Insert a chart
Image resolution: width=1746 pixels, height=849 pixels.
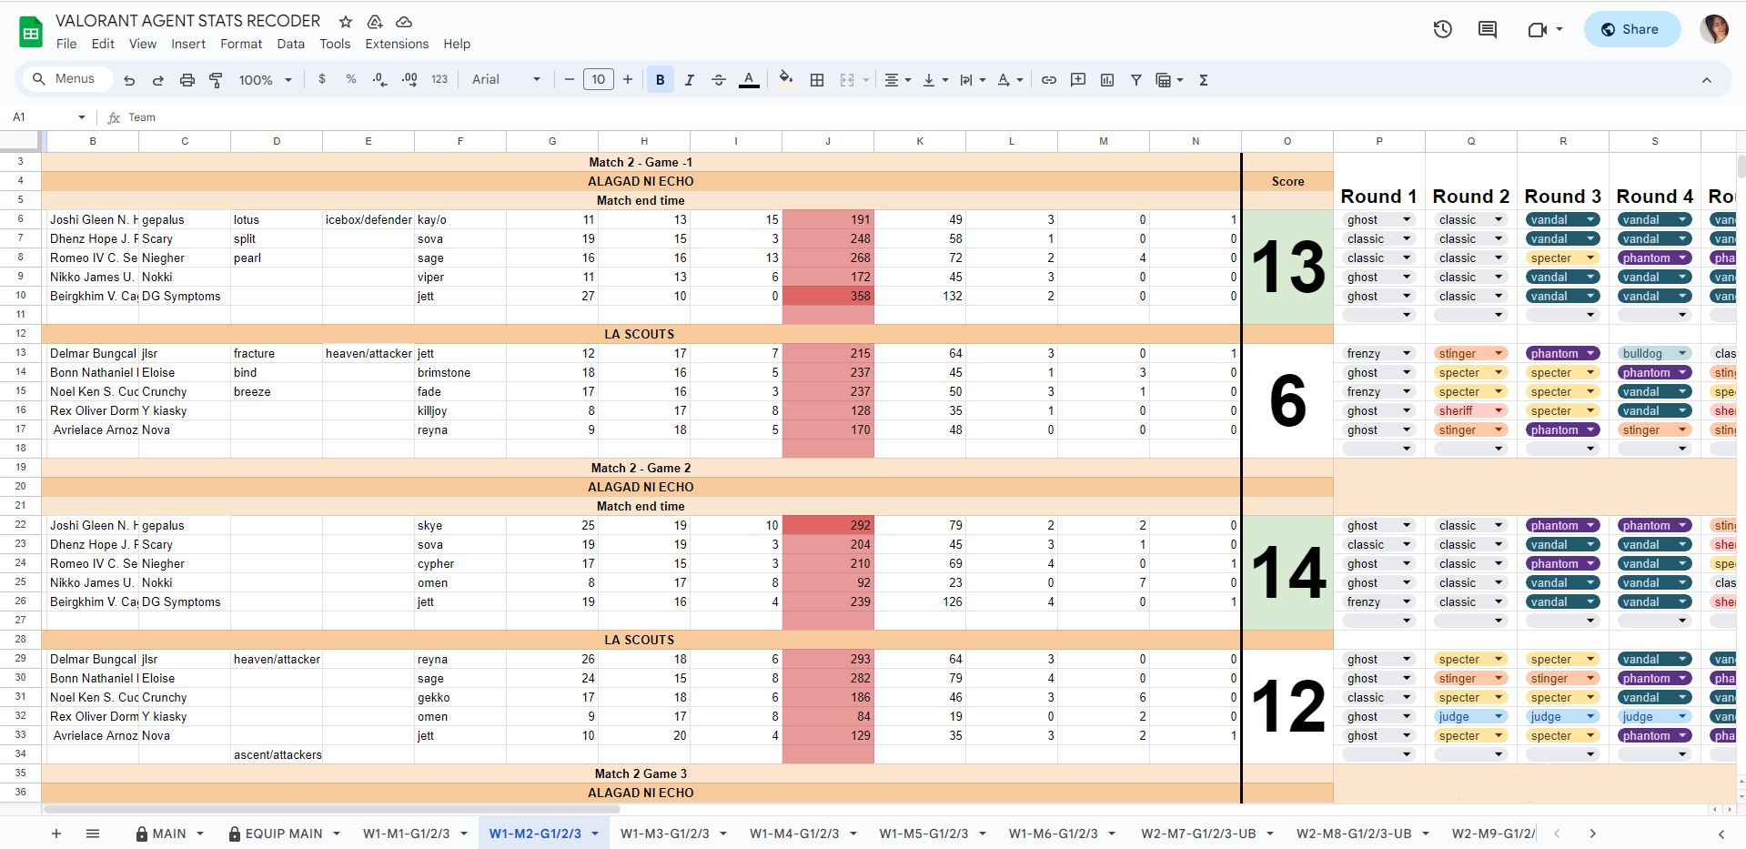coord(1107,80)
